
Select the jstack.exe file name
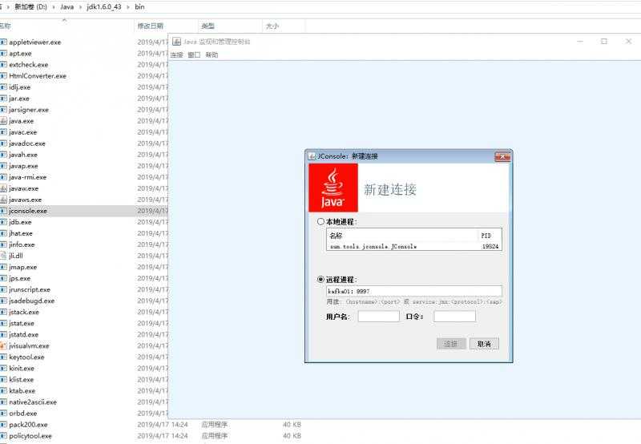(x=24, y=312)
